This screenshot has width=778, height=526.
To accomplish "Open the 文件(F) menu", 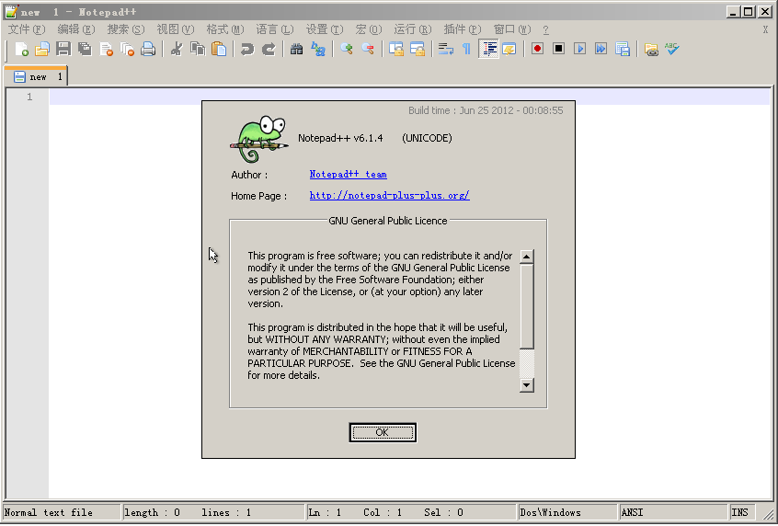I will (27, 29).
